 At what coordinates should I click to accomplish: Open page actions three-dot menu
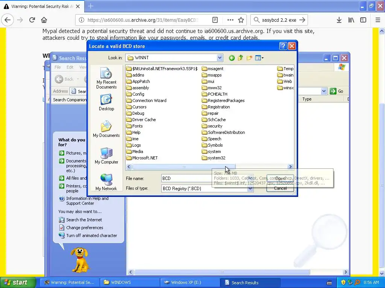[x=230, y=20]
